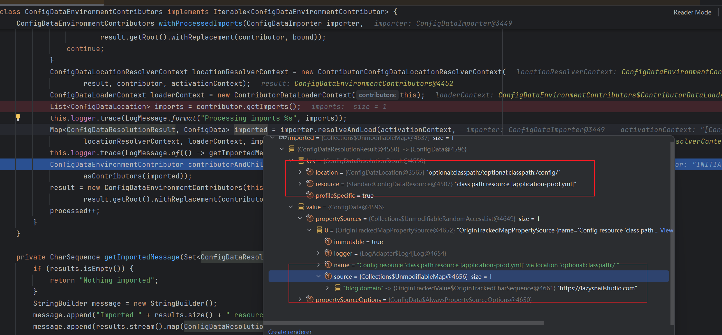This screenshot has height=335, width=722.
Task: Click the withProcessedImports method name
Action: pyautogui.click(x=200, y=23)
